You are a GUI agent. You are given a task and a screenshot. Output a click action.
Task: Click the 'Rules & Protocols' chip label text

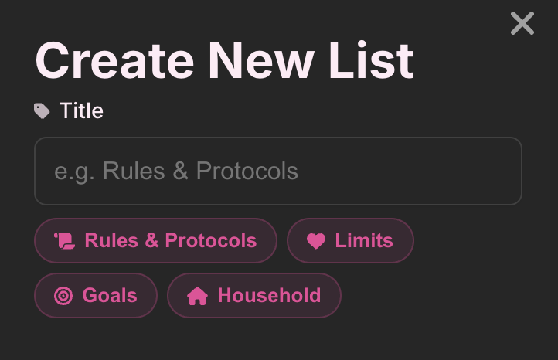coord(170,241)
